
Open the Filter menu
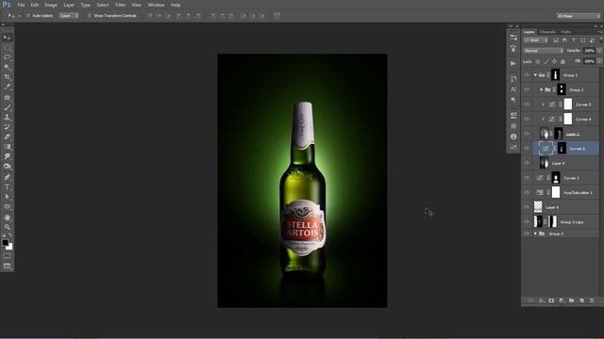120,5
